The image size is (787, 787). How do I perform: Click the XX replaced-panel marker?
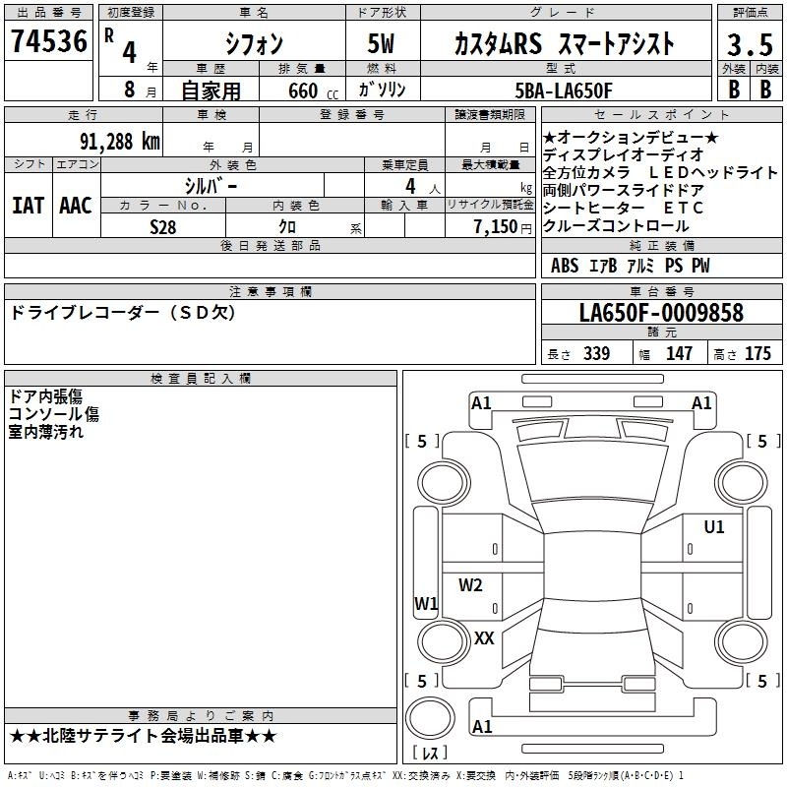(x=484, y=637)
